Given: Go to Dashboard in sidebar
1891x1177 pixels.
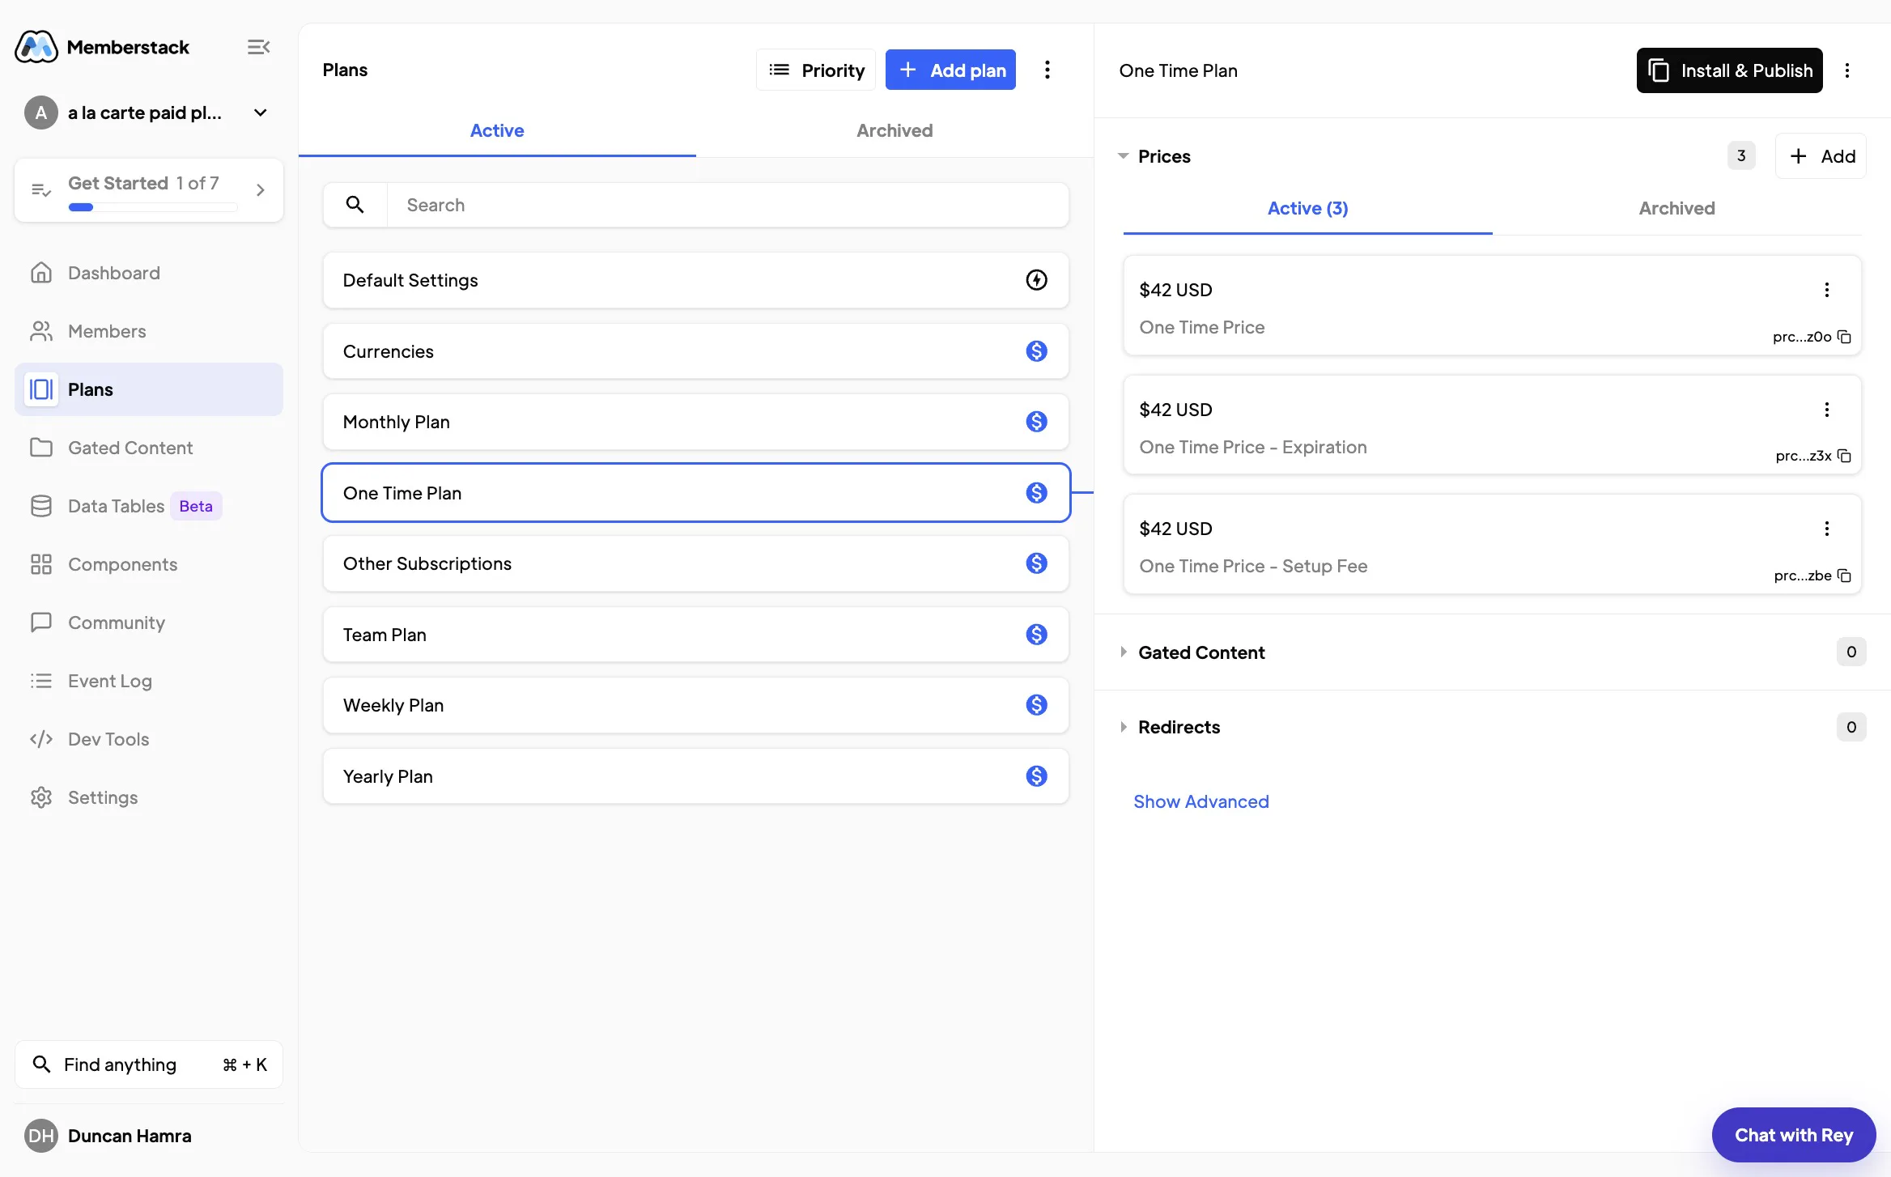Looking at the screenshot, I should coord(149,273).
